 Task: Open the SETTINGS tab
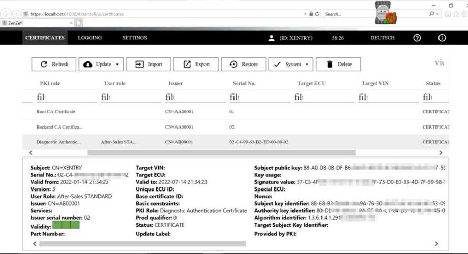coord(135,38)
